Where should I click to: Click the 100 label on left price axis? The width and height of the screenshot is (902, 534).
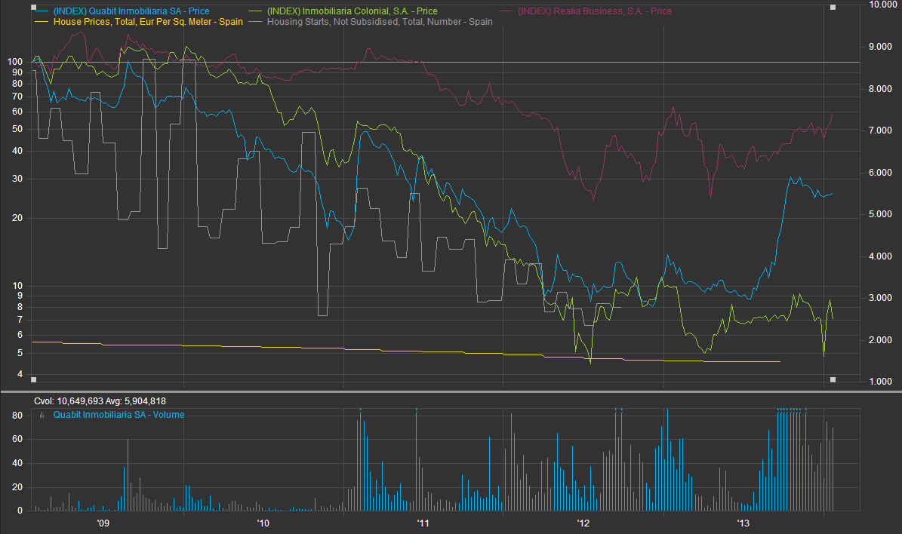[x=15, y=63]
